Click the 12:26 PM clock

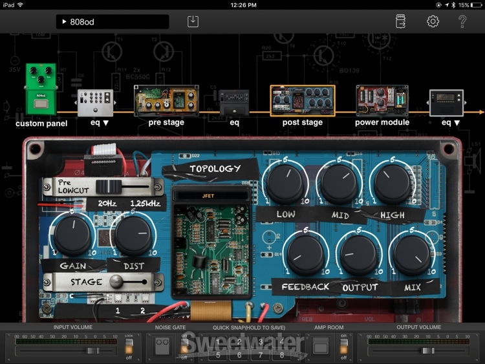[243, 5]
